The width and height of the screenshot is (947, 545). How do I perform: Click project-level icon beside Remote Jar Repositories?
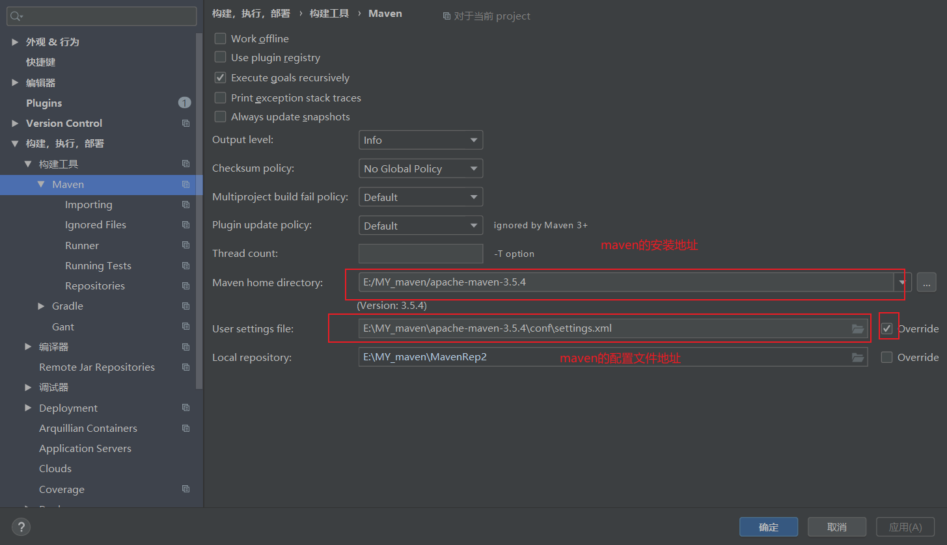185,367
